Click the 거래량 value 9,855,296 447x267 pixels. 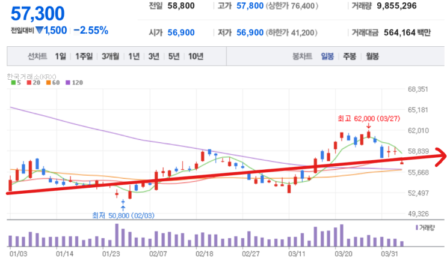[x=396, y=5]
